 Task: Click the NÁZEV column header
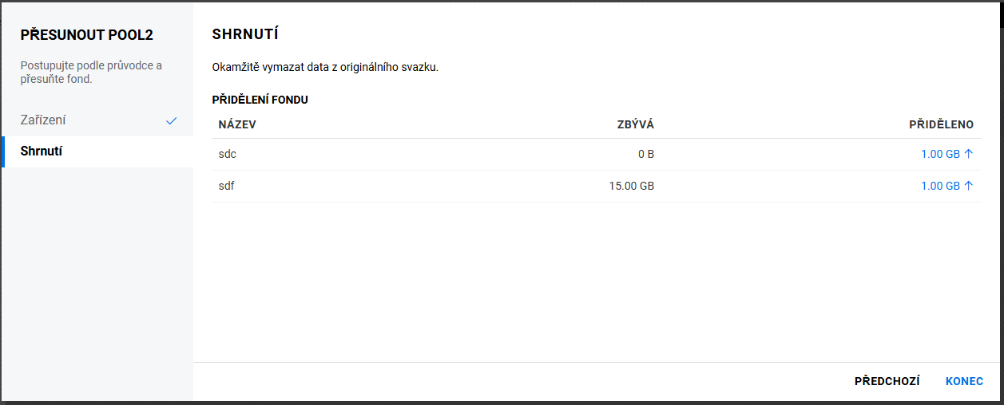[237, 124]
